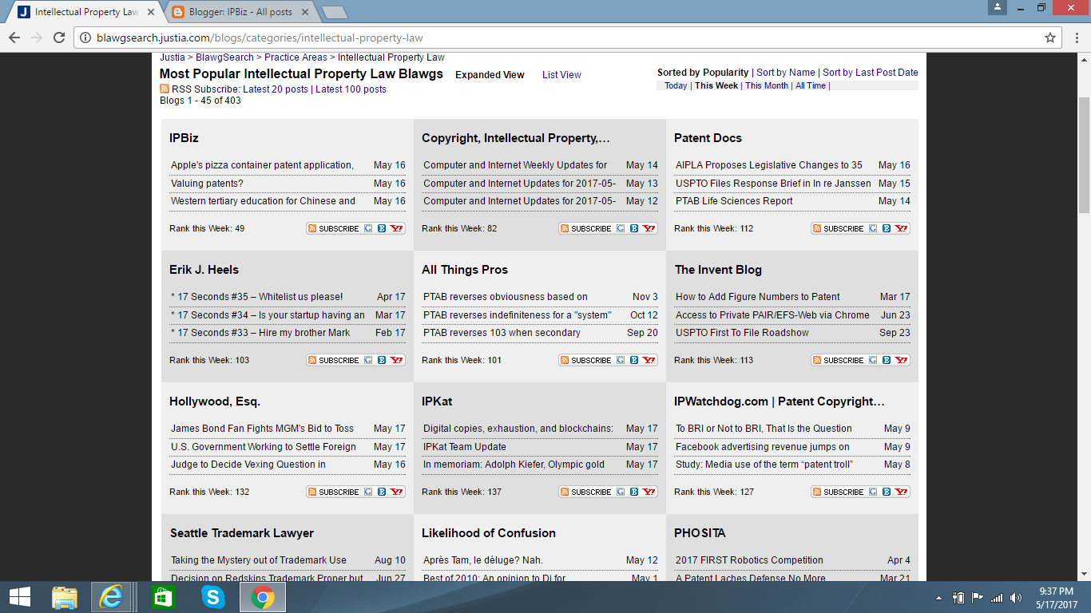Open the All Things Pros blog title
The image size is (1091, 613).
click(465, 270)
